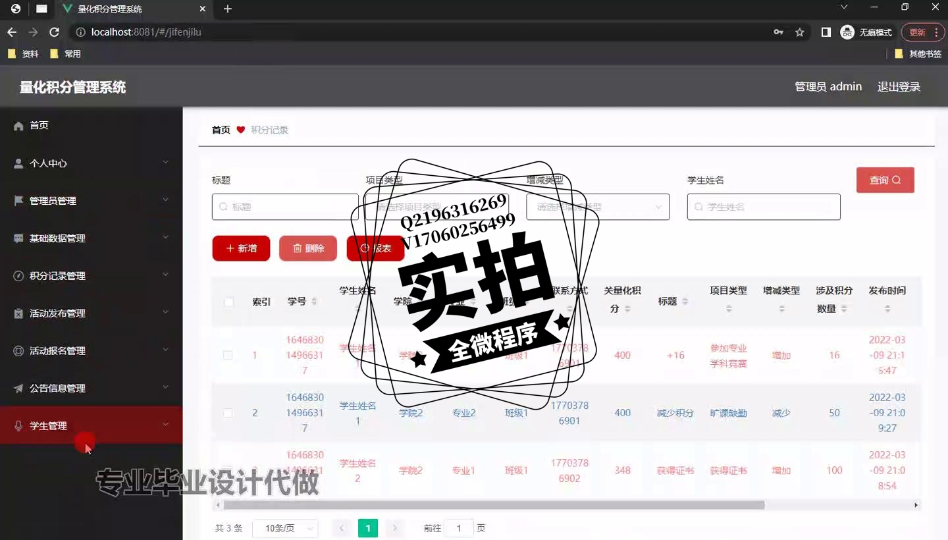The height and width of the screenshot is (540, 948).
Task: Click the 首页 breadcrumb link
Action: pos(221,130)
